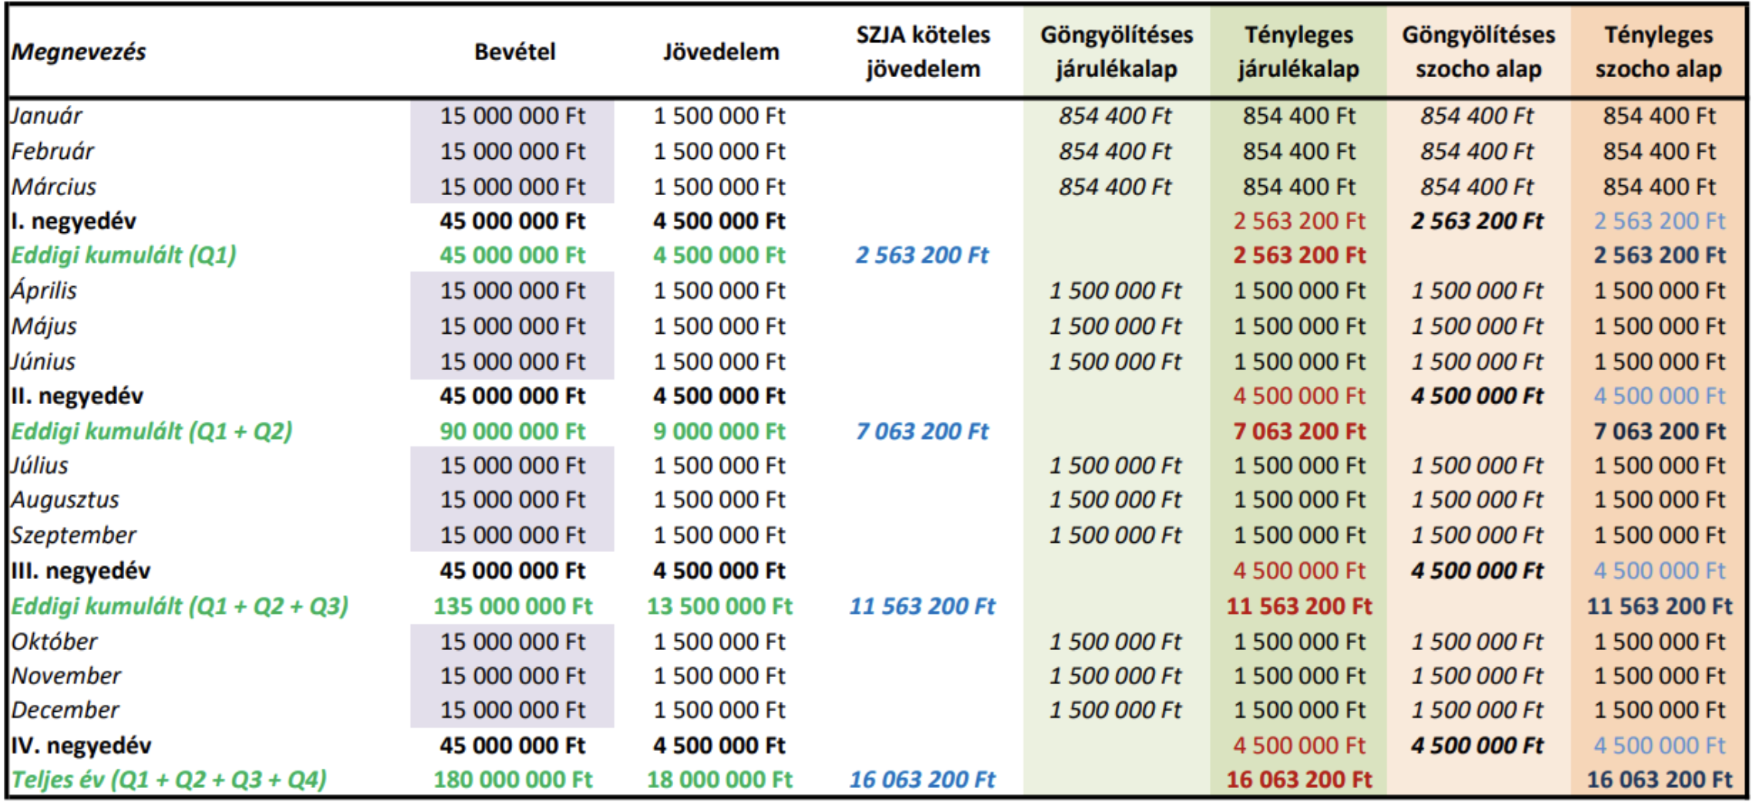Select the 180 000 000 Ft total revenue cell
The image size is (1755, 802).
point(512,780)
